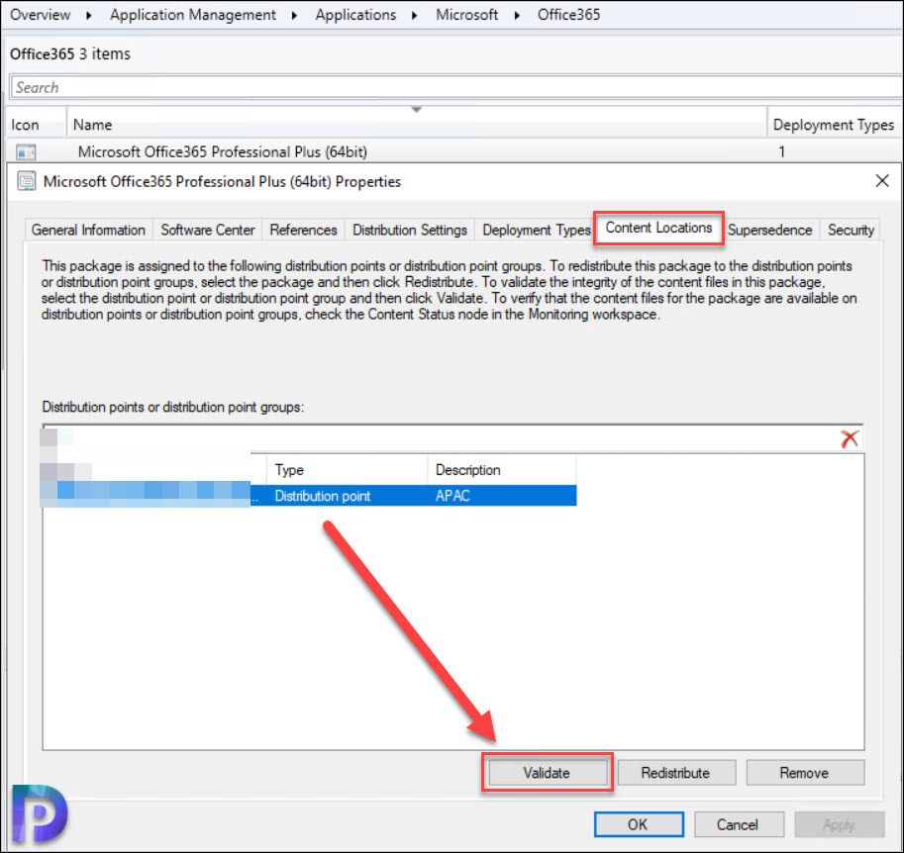Image resolution: width=904 pixels, height=853 pixels.
Task: Confirm with the OK button
Action: (639, 824)
